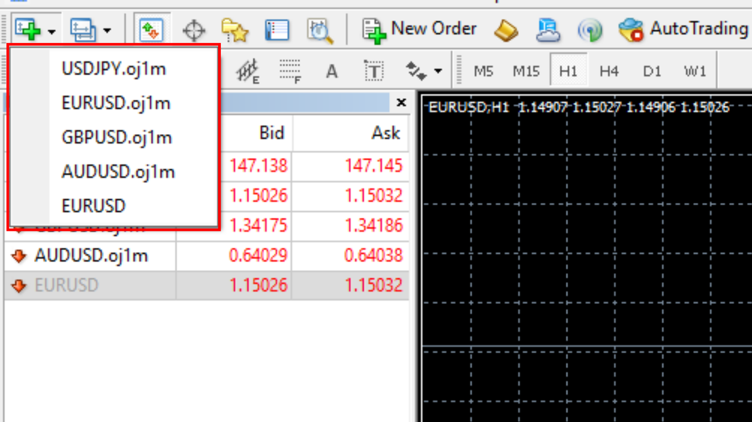Viewport: 752px width, 422px height.
Task: Expand the arrow objects dropdown
Action: pyautogui.click(x=438, y=70)
